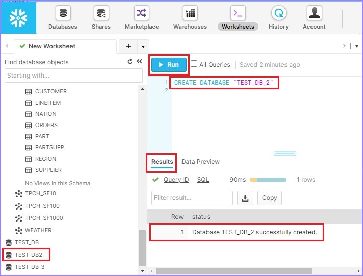Open the Query ID link
363x276 pixels.
click(x=176, y=180)
